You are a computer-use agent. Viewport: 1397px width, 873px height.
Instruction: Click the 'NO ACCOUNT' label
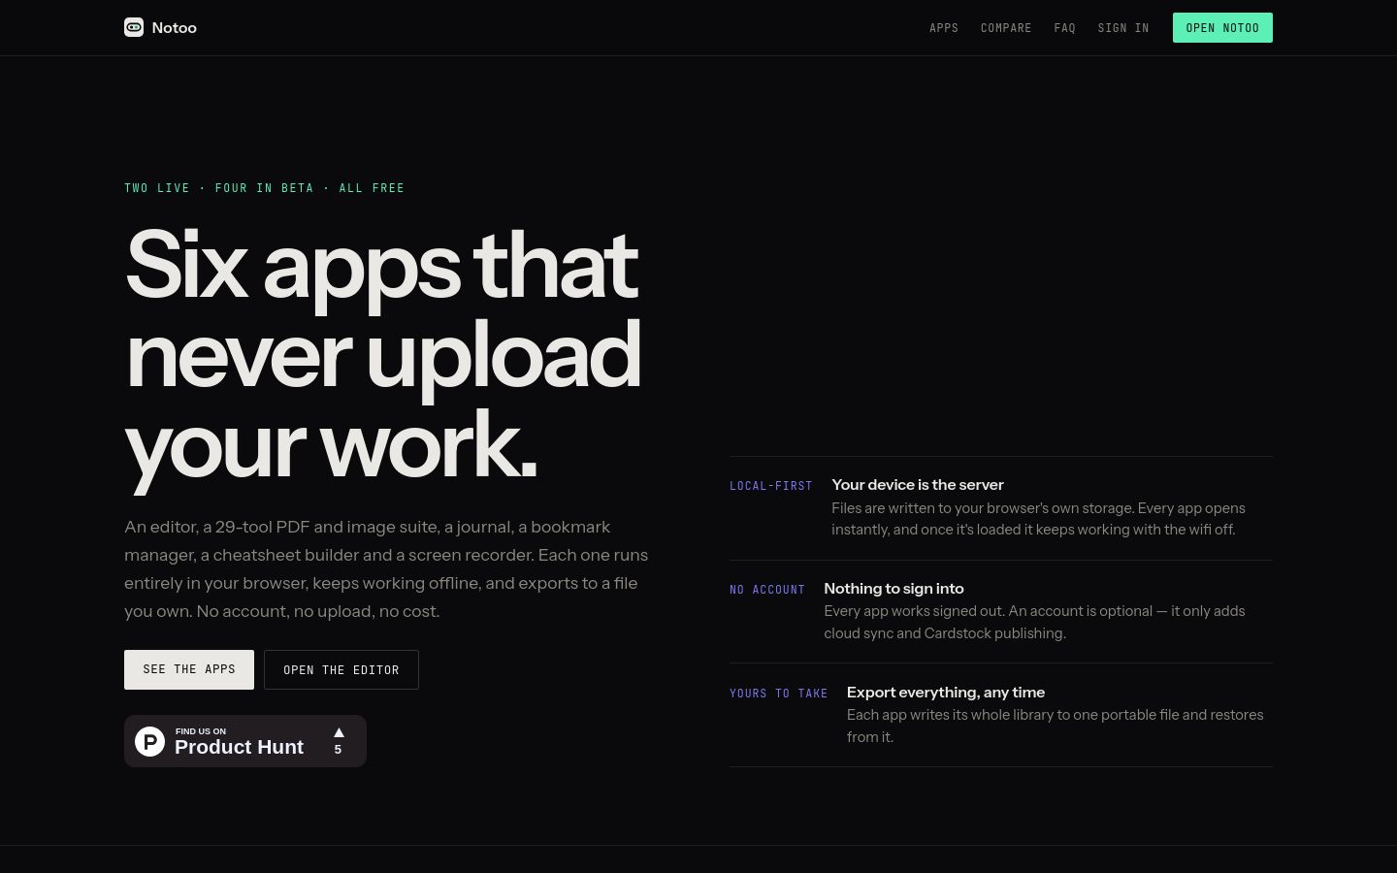pos(767,590)
